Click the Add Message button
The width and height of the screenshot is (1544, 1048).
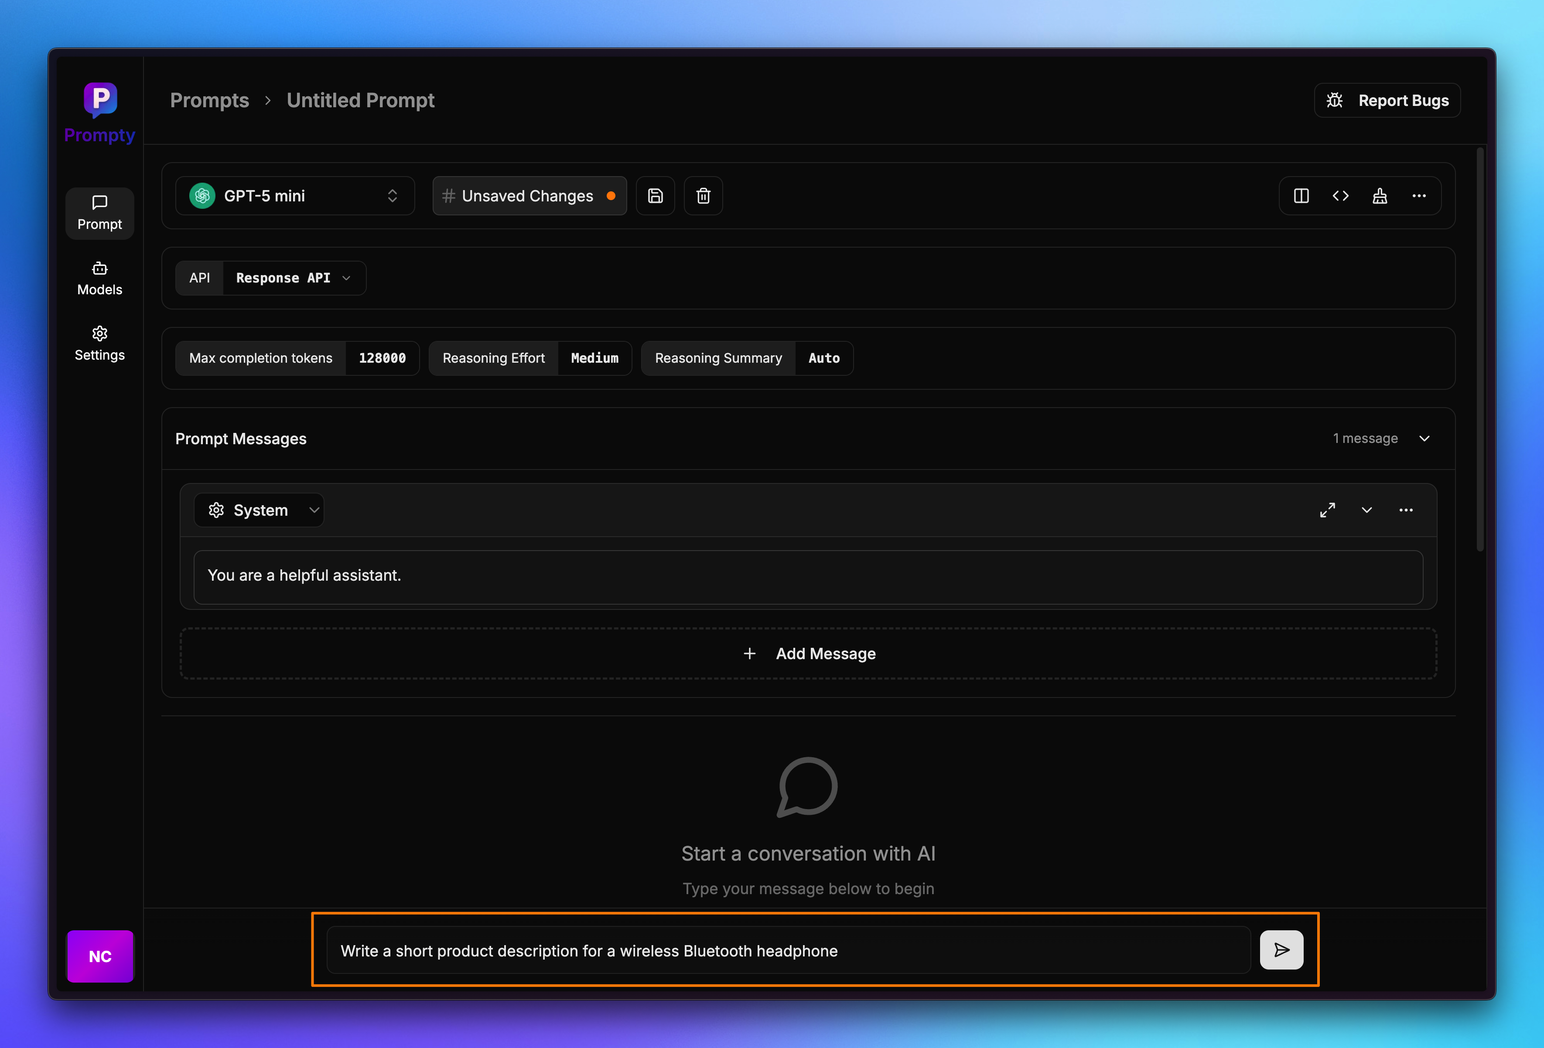tap(808, 653)
